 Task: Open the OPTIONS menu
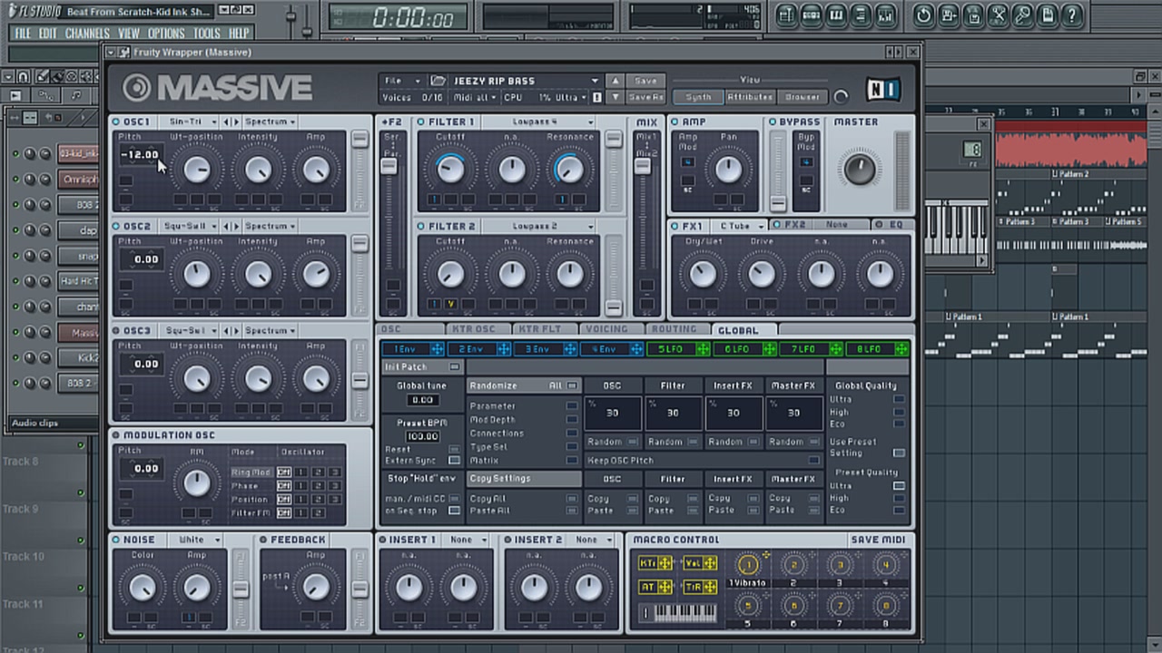166,34
